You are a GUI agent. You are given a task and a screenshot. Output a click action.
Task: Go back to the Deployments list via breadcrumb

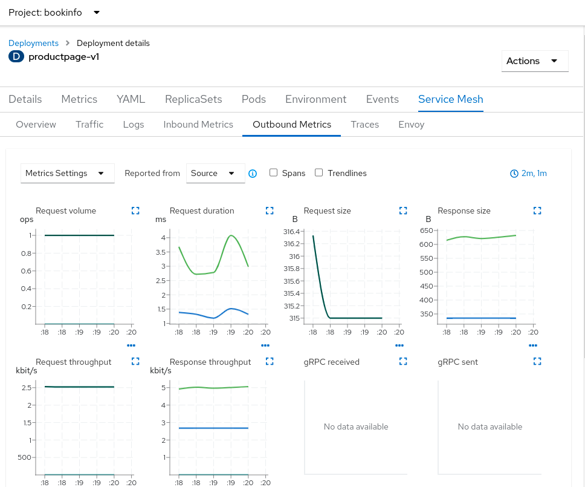(x=33, y=43)
